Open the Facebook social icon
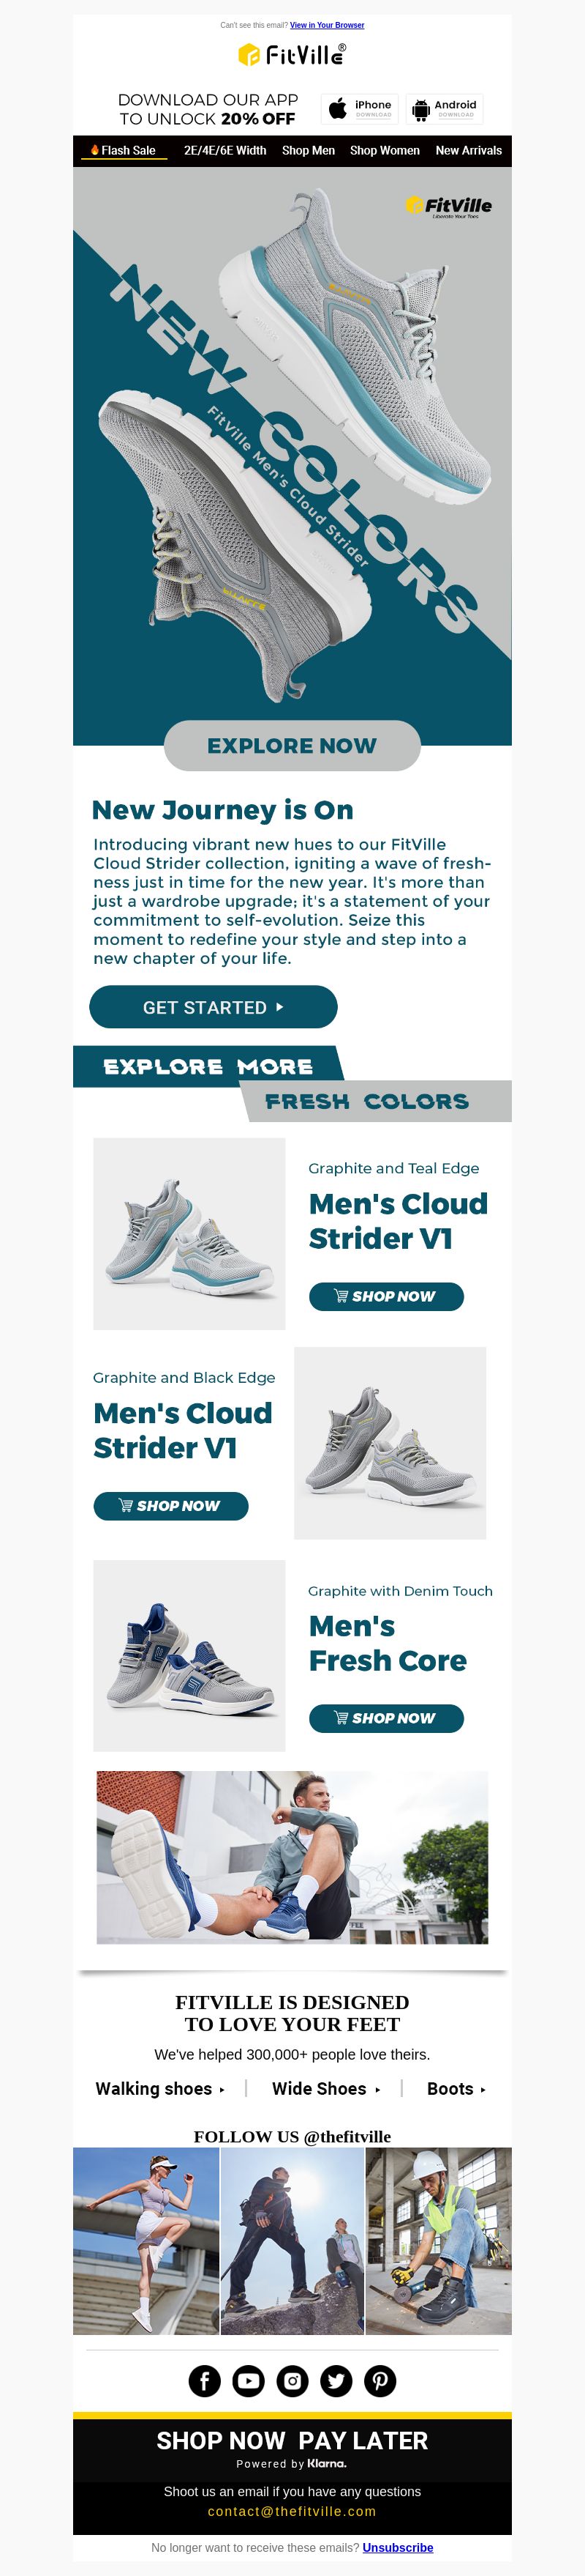585x2576 pixels. 205,2381
